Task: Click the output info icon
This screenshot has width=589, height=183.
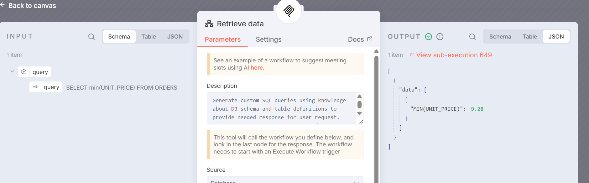Action: click(440, 37)
